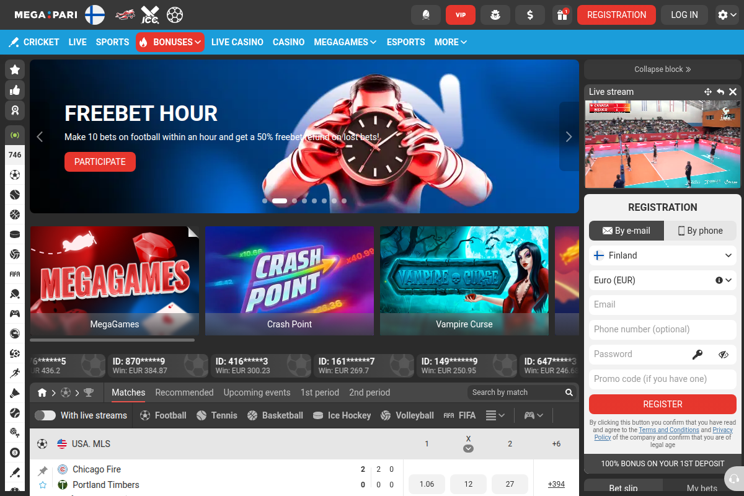Select By phone registration option
744x496 pixels.
700,231
